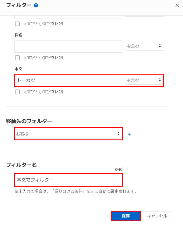Focus the 本文 field containing トーカツ
Screen dimensions: 183x225
click(x=68, y=80)
